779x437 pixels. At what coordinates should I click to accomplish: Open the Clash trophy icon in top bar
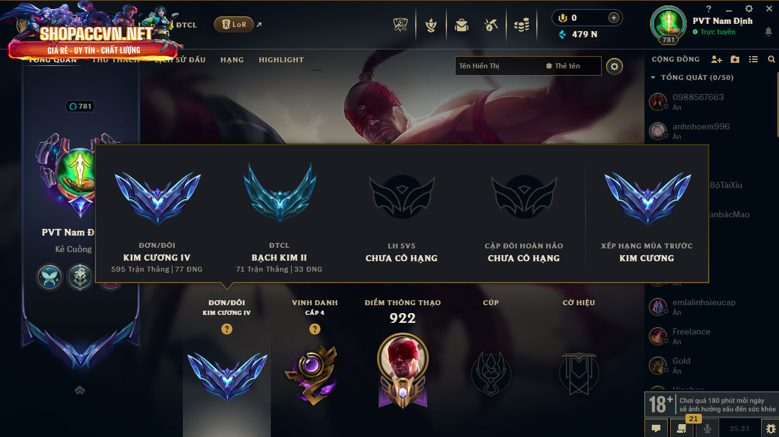[x=401, y=25]
